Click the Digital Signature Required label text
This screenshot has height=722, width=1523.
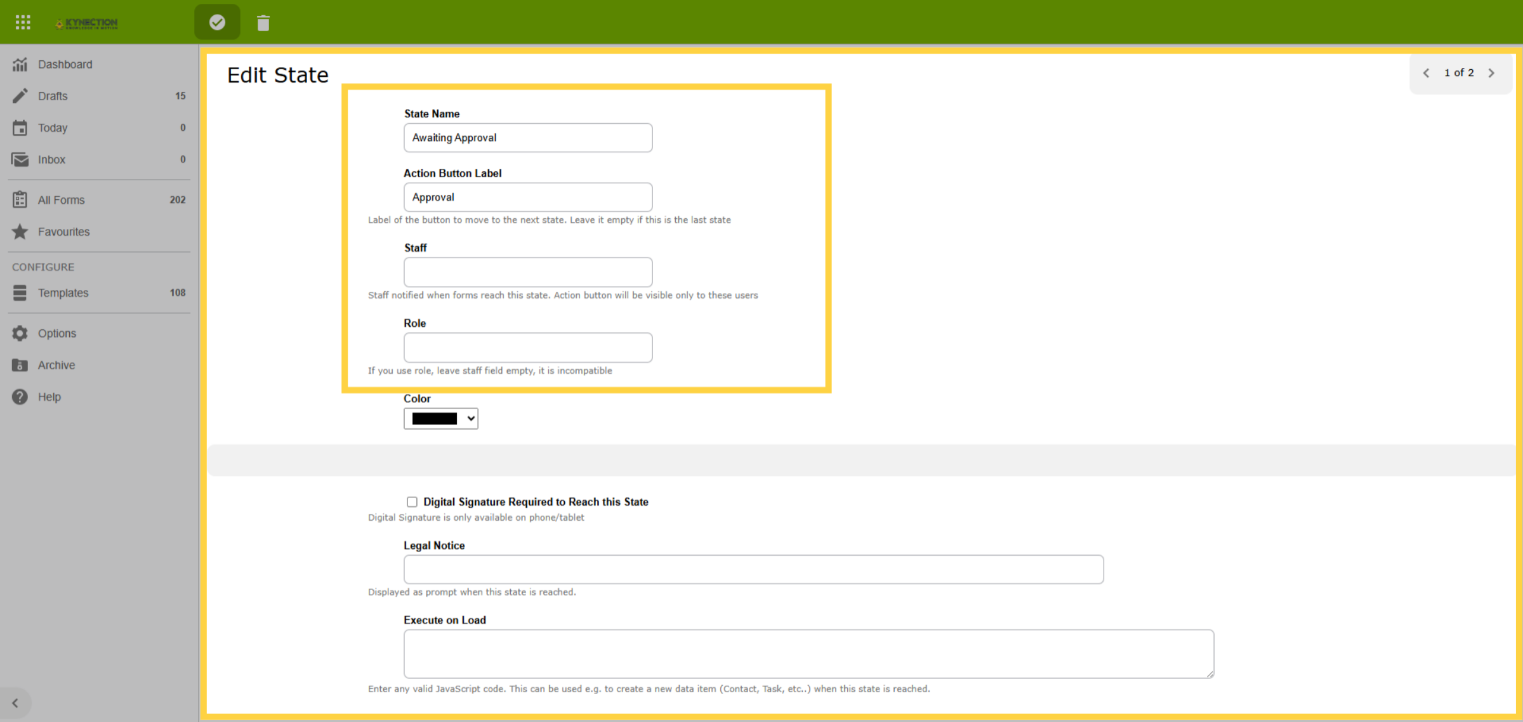(536, 502)
